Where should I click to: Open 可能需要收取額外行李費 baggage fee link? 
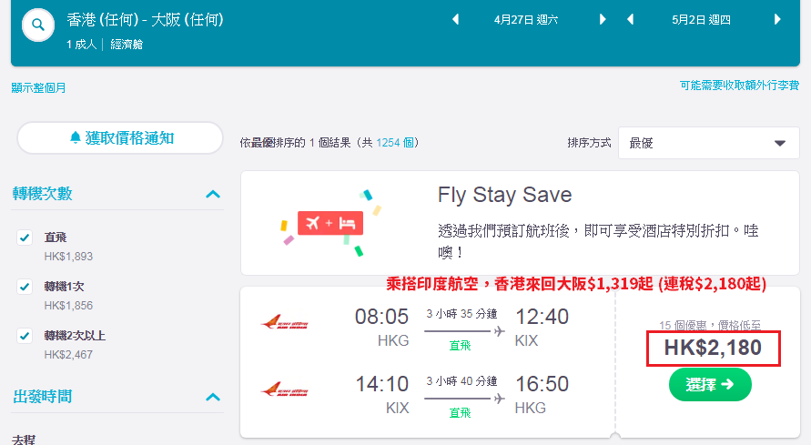click(x=740, y=86)
